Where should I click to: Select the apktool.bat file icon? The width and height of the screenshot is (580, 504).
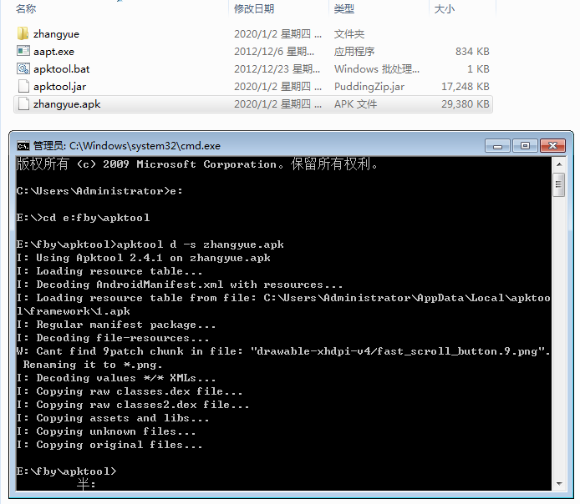point(23,68)
